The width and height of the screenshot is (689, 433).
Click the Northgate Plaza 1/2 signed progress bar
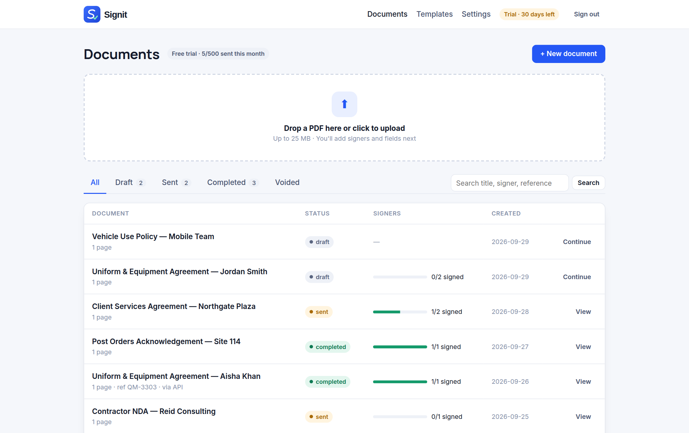tap(400, 312)
